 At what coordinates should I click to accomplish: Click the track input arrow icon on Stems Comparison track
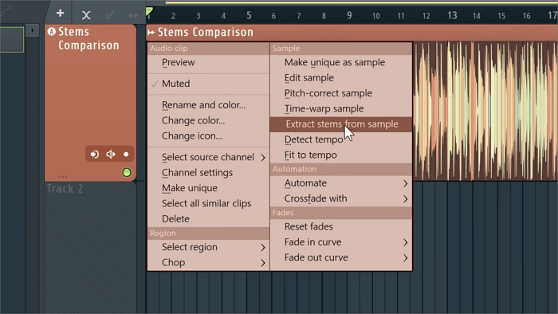pos(94,155)
